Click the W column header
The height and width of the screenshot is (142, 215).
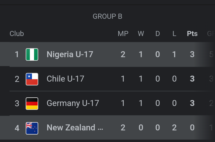141,34
